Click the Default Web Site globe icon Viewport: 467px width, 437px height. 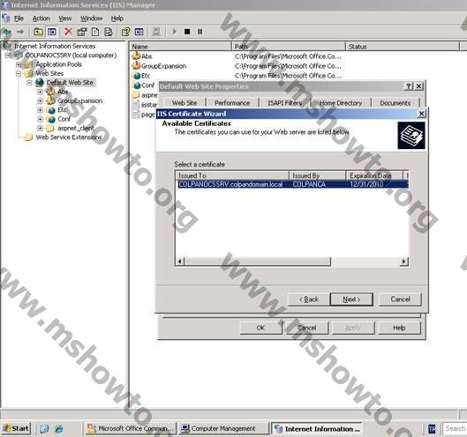pos(40,82)
